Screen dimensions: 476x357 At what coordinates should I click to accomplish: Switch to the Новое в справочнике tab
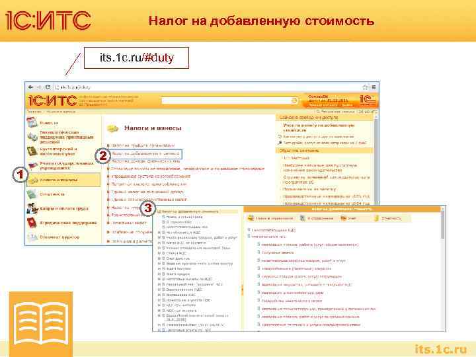(270, 218)
